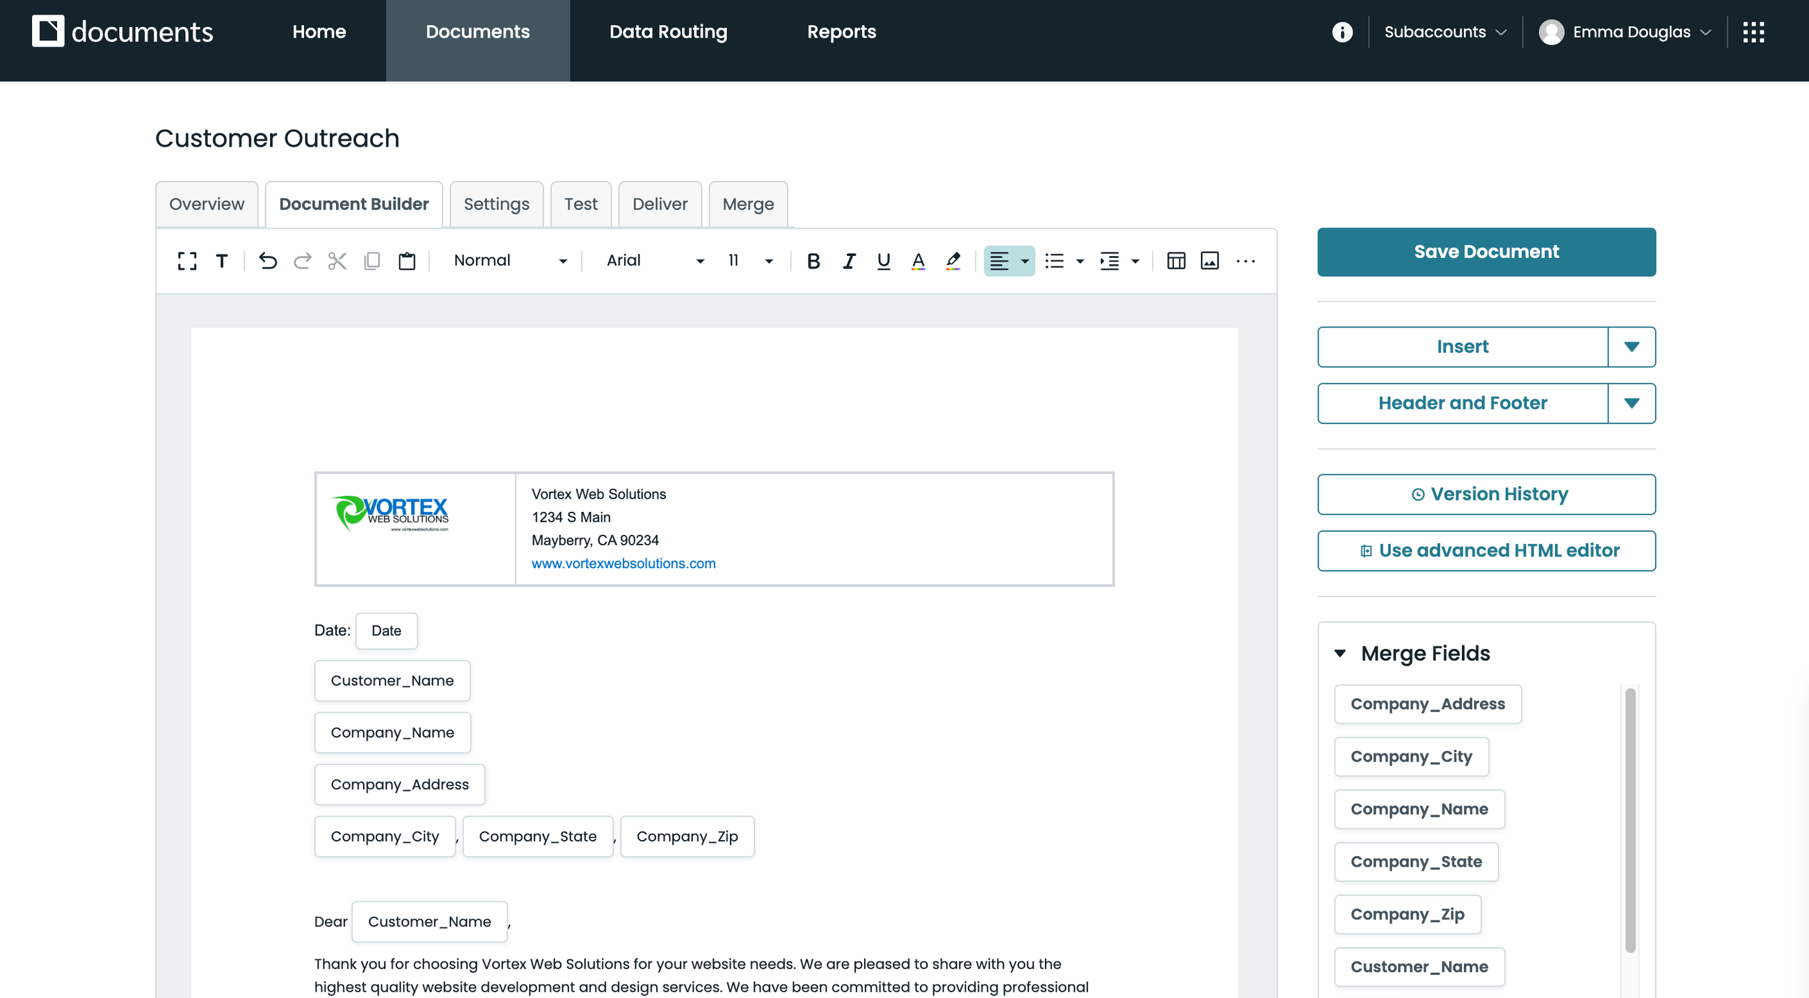Image resolution: width=1809 pixels, height=998 pixels.
Task: Insert a table into the document
Action: (1177, 260)
